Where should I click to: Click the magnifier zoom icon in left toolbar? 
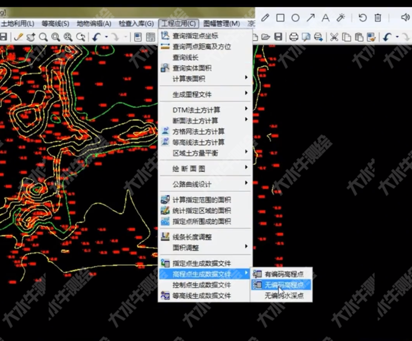(43, 37)
